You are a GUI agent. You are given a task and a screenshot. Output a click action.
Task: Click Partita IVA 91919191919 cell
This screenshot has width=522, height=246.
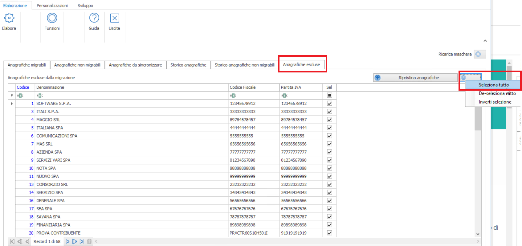tap(301, 233)
